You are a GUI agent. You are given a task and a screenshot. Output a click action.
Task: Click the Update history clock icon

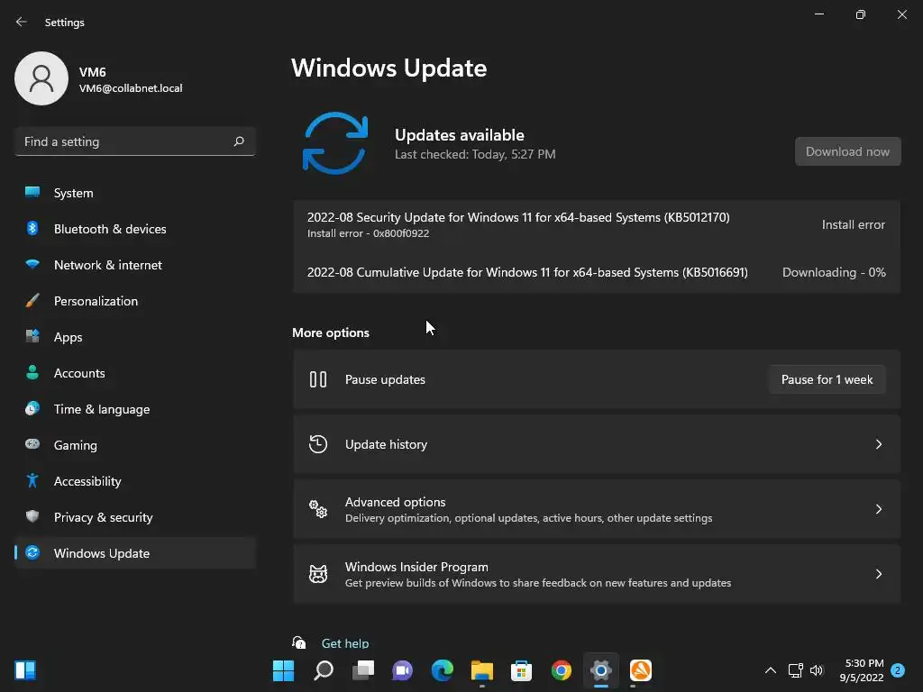point(318,444)
